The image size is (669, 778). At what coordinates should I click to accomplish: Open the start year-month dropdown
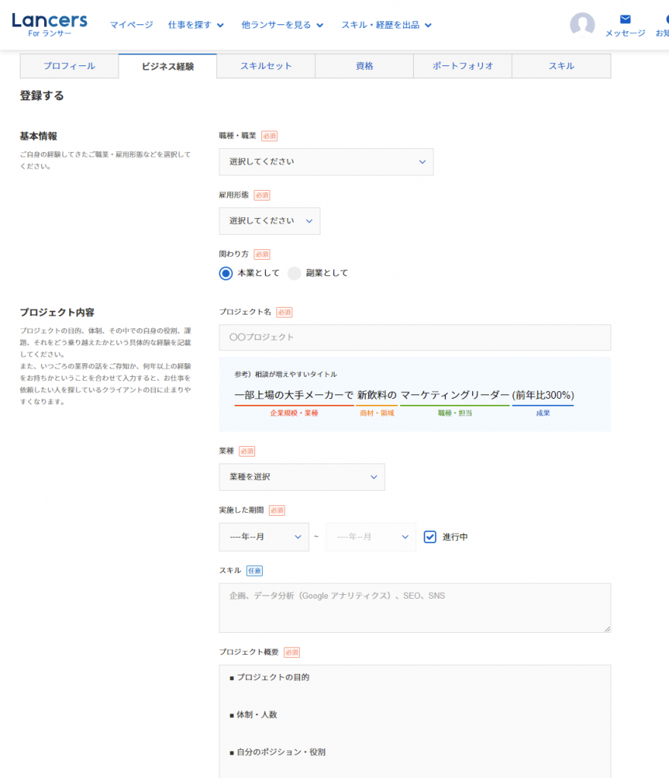click(x=263, y=536)
